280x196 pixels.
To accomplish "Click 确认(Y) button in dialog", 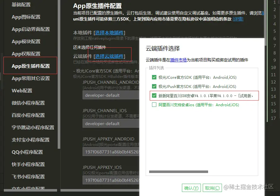I will pyautogui.click(x=191, y=188).
